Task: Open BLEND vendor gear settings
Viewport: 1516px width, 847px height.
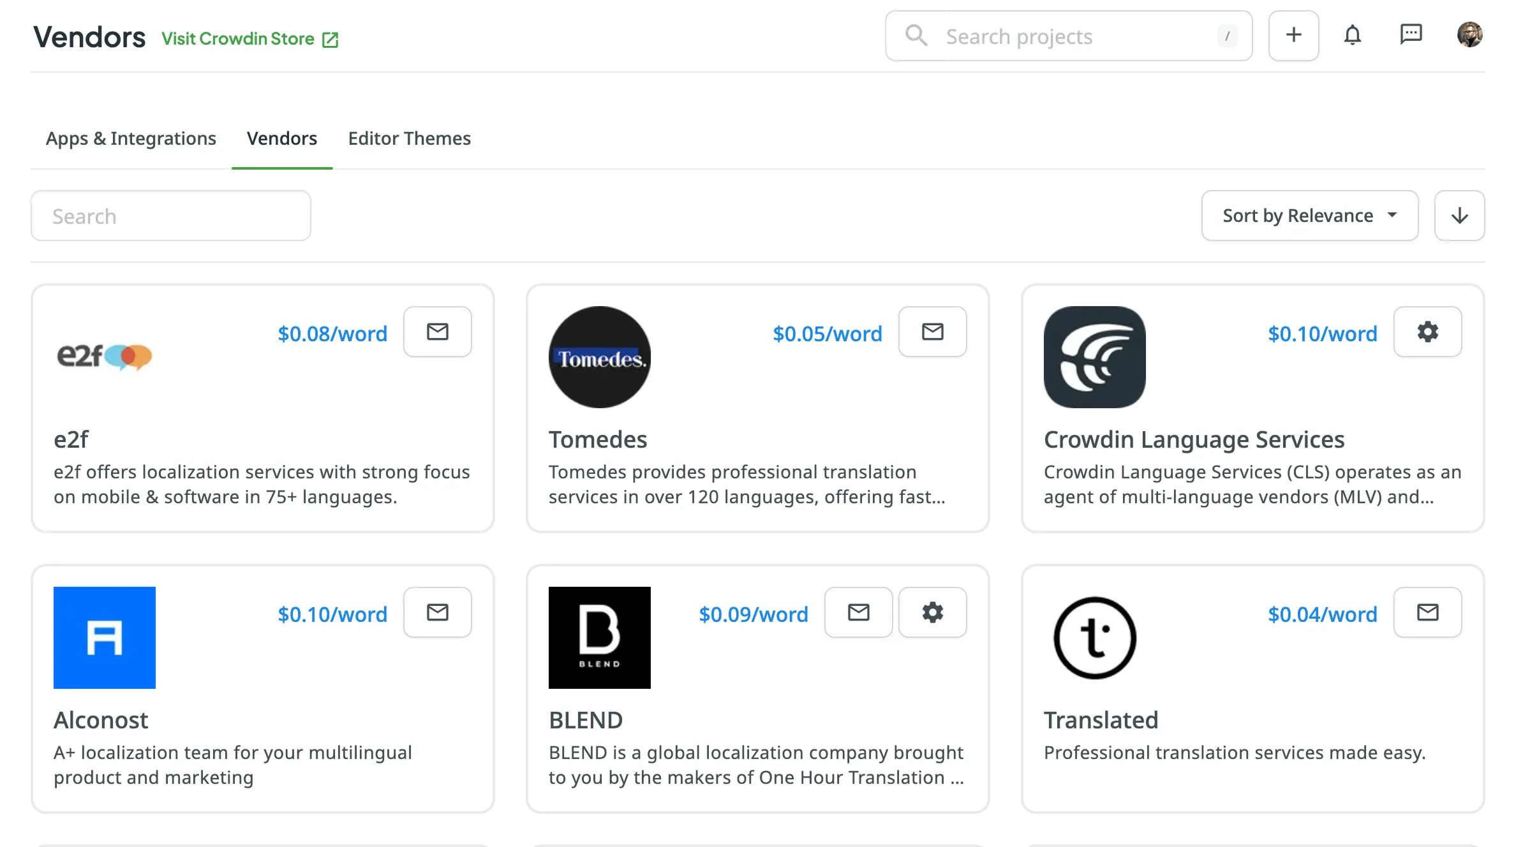Action: click(932, 612)
